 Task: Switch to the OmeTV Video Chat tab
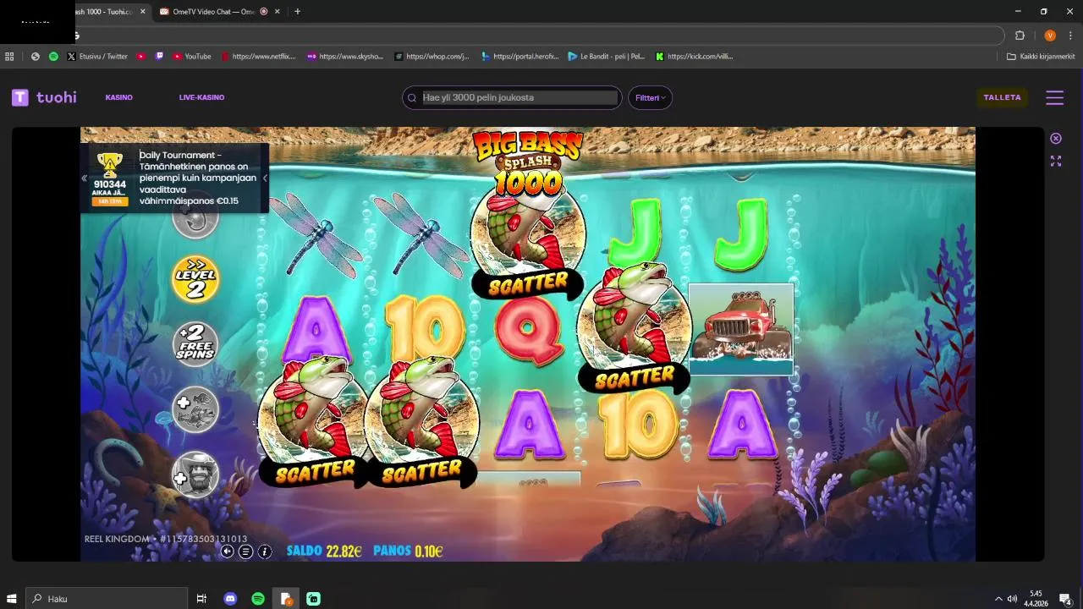pos(213,12)
